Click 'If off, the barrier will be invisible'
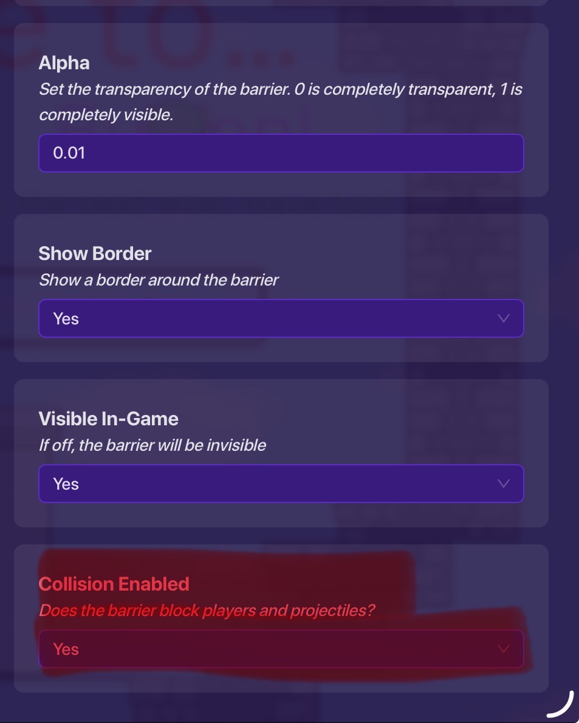Viewport: 579px width, 723px height. coord(152,445)
